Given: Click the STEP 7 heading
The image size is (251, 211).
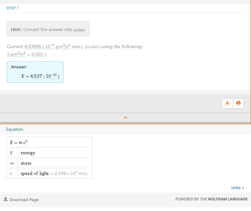Looking at the screenshot, I should pos(12,8).
